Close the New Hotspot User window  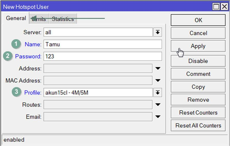[224, 7]
